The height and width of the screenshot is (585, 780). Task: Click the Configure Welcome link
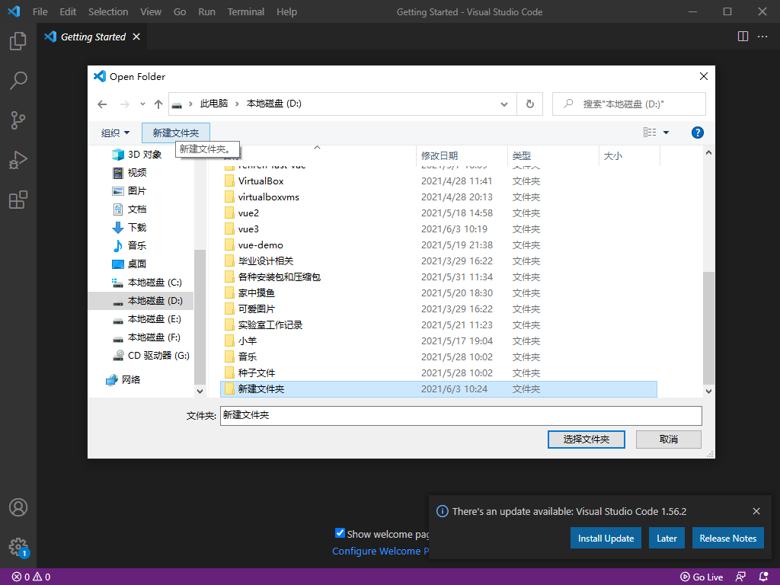(x=380, y=551)
